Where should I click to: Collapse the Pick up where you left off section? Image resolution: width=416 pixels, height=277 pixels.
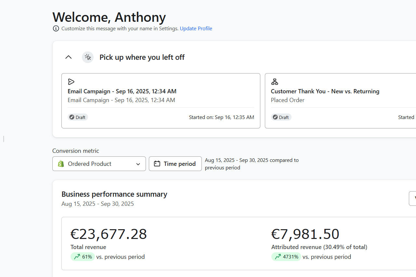pyautogui.click(x=68, y=57)
